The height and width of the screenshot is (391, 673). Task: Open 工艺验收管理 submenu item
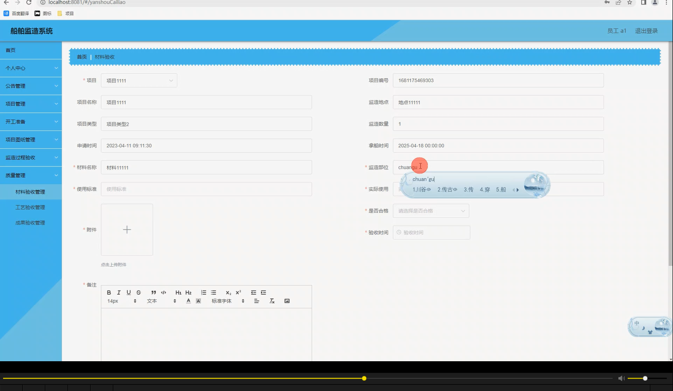(x=31, y=207)
